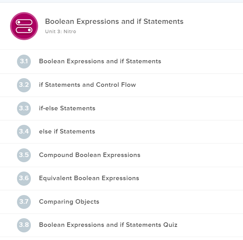243x240 pixels.
Task: Go to else if Statements lesson
Action: (x=67, y=131)
